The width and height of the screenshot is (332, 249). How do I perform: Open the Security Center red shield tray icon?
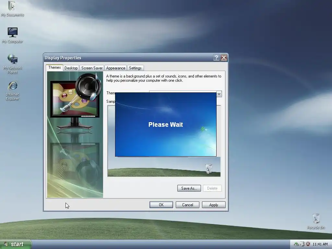pos(308,244)
